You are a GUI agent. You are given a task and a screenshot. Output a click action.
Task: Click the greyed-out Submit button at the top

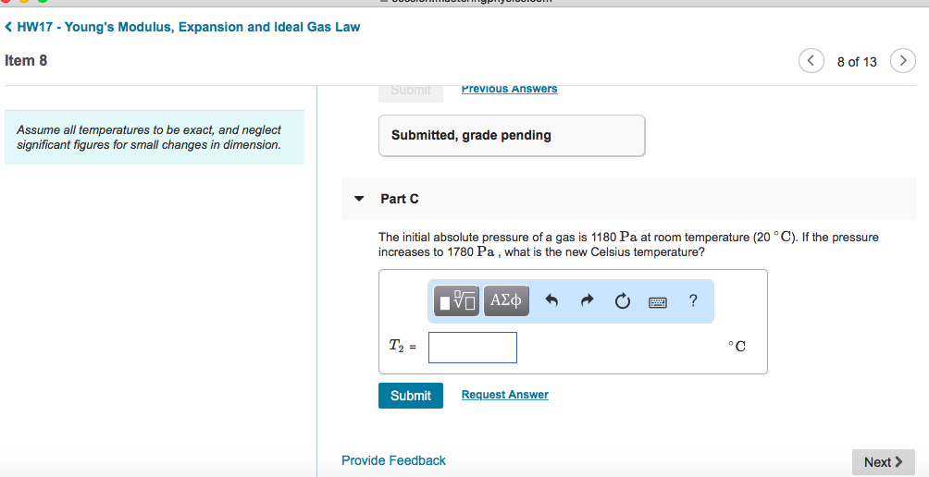[x=410, y=90]
